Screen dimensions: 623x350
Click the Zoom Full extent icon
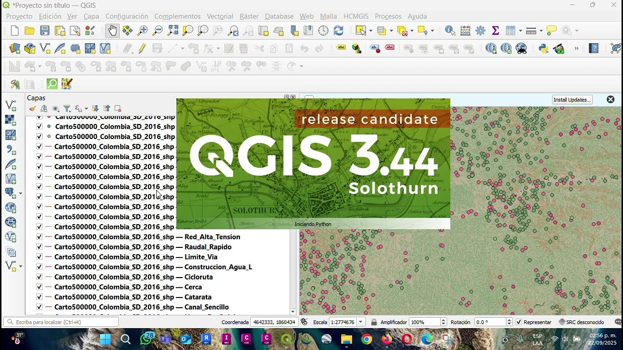pyautogui.click(x=173, y=31)
